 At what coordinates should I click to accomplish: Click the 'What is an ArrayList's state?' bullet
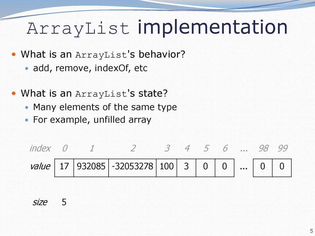click(94, 93)
